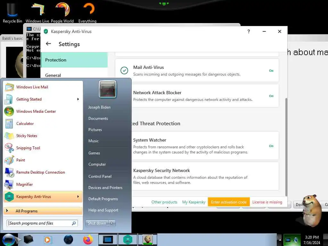The height and width of the screenshot is (246, 328).
Task: Click Kaspersky Anti-Virus hexagon icon in Start menu
Action: tap(9, 197)
